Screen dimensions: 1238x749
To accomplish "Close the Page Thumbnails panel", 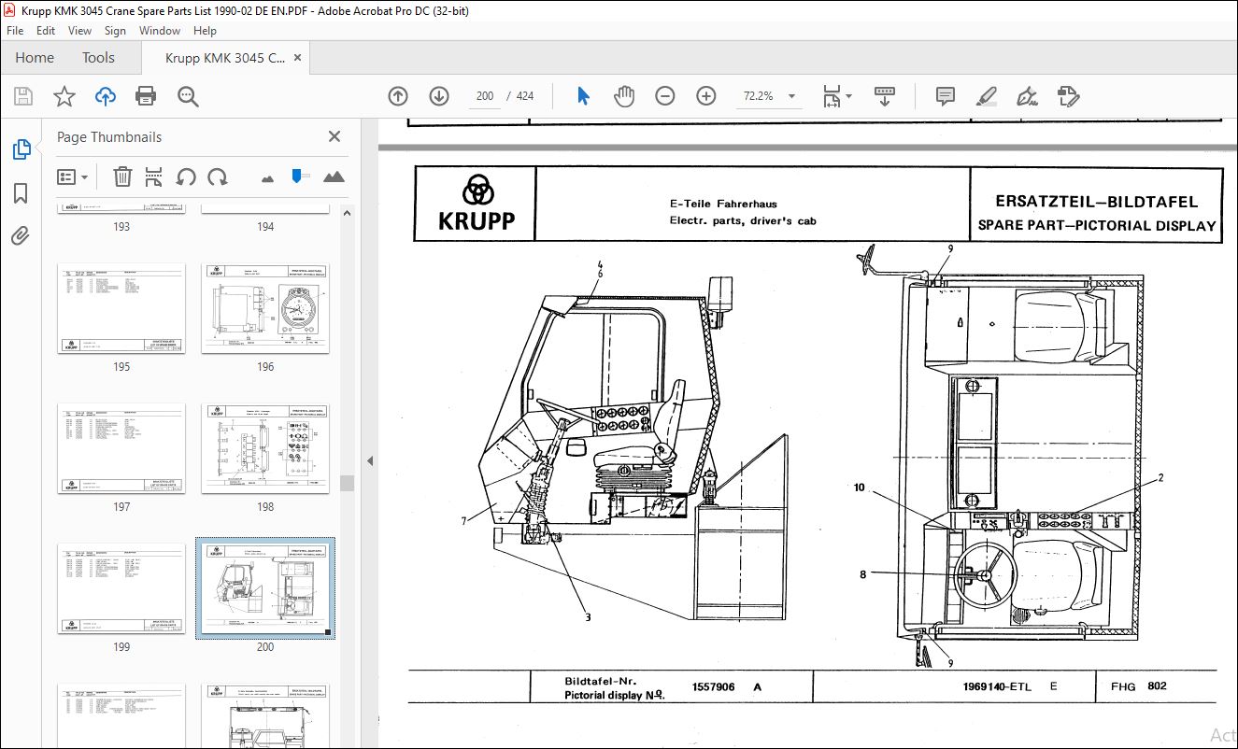I will (334, 137).
